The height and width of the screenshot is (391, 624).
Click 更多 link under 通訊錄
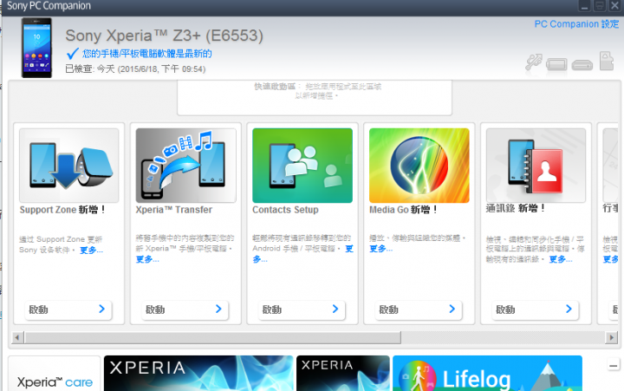(561, 259)
